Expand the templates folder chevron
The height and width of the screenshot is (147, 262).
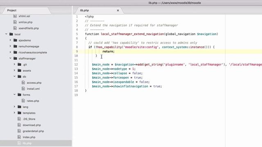tap(14, 113)
